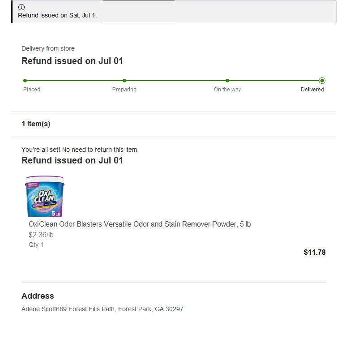Click the 'Qty 1' quantity text
358x343 pixels.
tap(36, 244)
